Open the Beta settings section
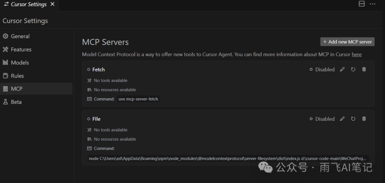Viewport: 385px width, 183px height. click(36, 102)
